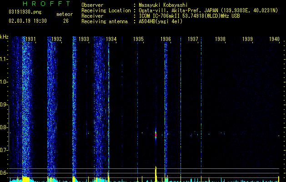Viewport: 286px width, 182px height.
Task: Click the 1934 time marker
Action: pos(111,39)
